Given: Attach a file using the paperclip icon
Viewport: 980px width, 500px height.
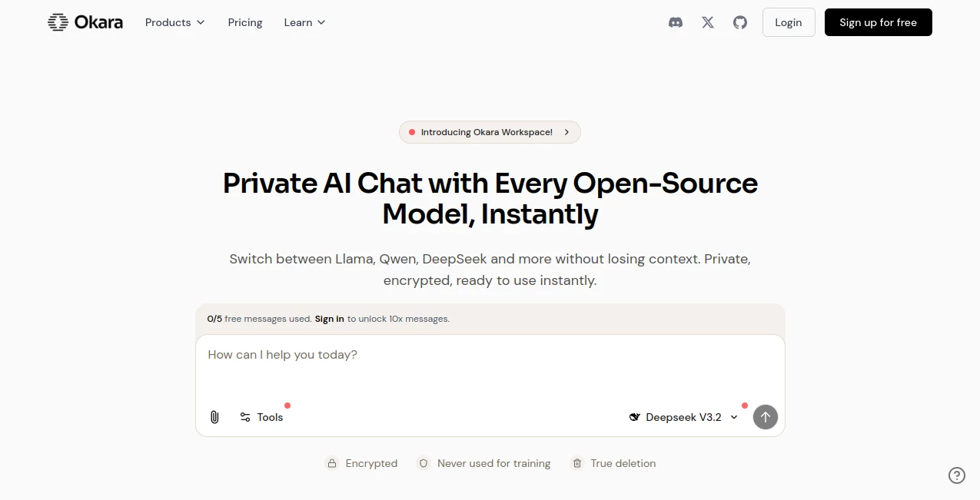Looking at the screenshot, I should (214, 417).
